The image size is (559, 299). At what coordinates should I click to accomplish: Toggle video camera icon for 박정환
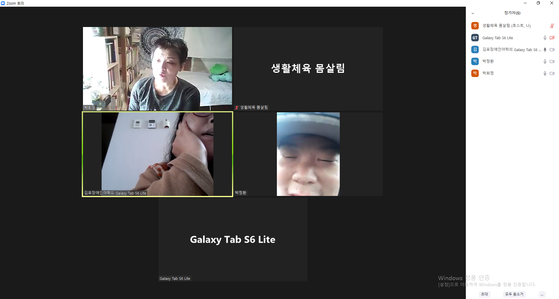click(x=552, y=62)
